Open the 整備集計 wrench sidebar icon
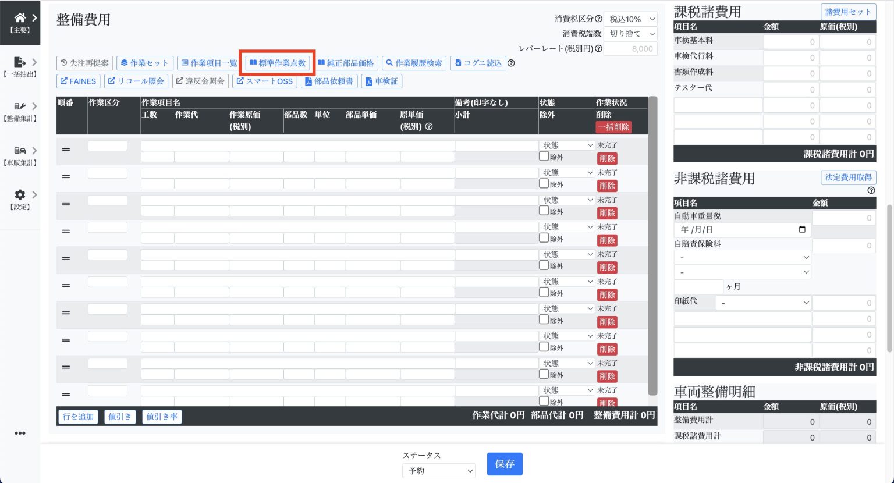894x483 pixels. coord(20,106)
